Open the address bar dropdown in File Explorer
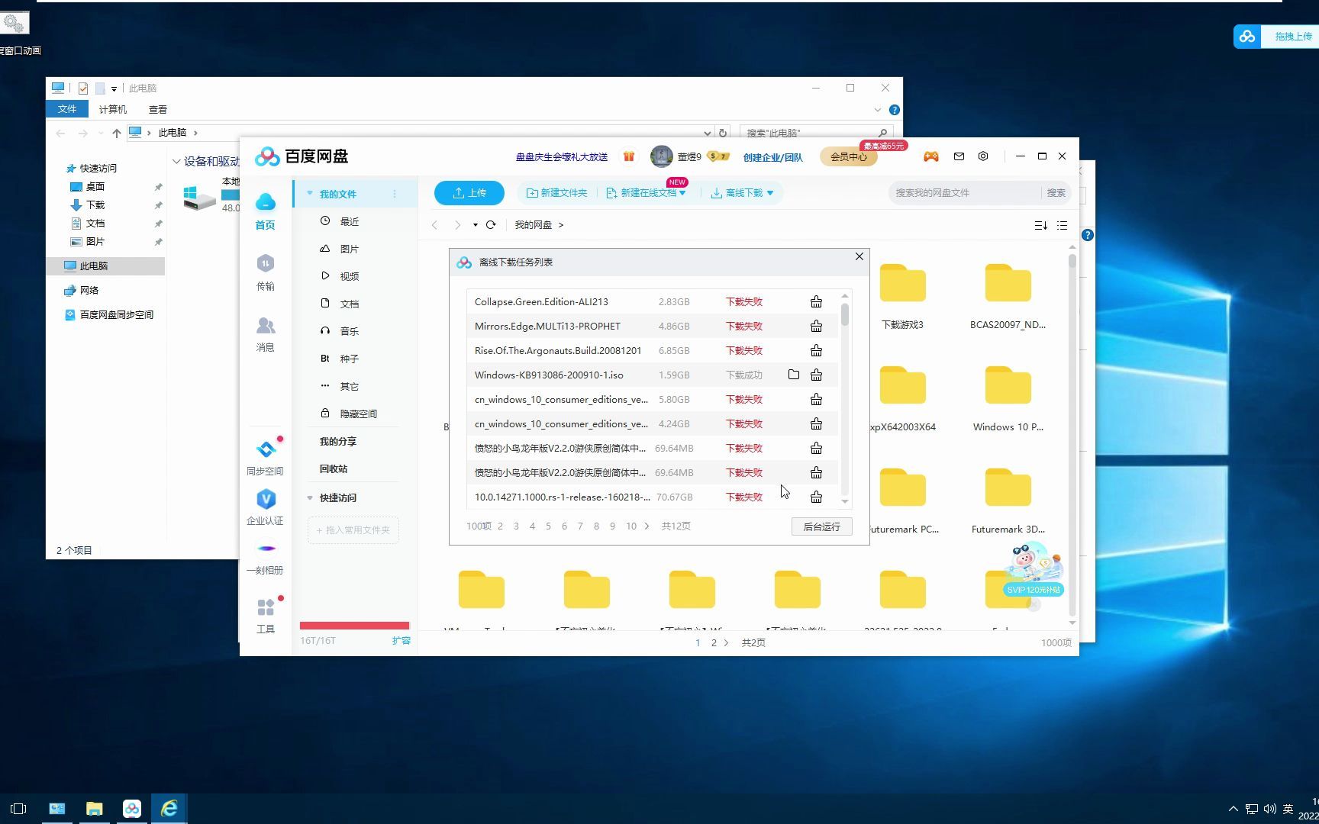This screenshot has height=824, width=1319. 707,133
